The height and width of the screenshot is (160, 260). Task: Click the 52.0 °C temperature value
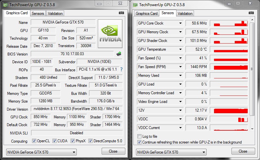coord(196,49)
